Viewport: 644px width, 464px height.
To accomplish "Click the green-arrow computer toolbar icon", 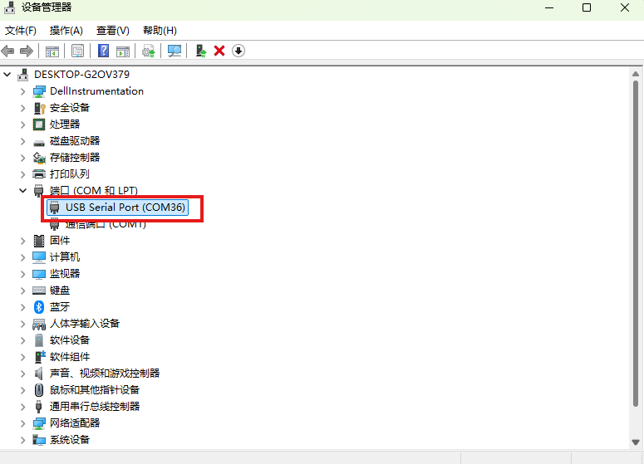I will pyautogui.click(x=200, y=51).
